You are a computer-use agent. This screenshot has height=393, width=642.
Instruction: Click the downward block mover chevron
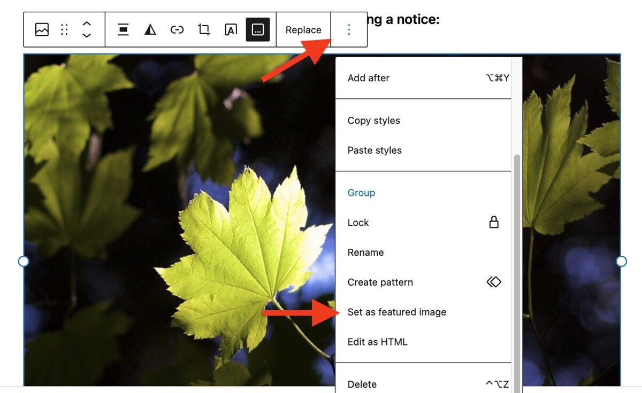click(87, 35)
